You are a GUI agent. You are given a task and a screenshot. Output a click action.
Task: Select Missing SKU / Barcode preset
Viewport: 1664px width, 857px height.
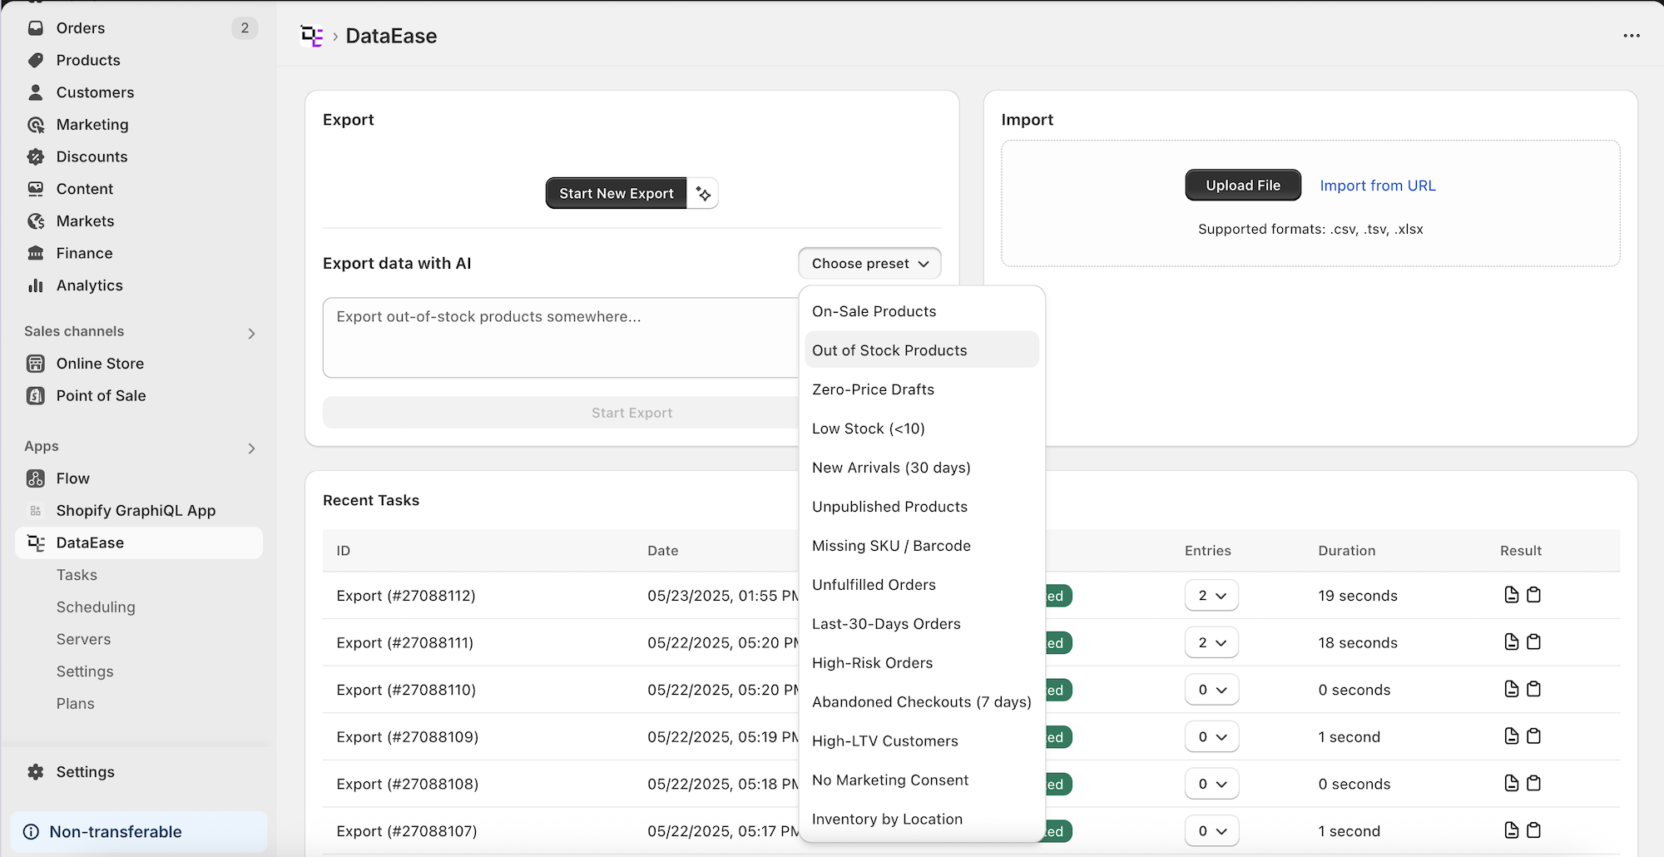922,546
